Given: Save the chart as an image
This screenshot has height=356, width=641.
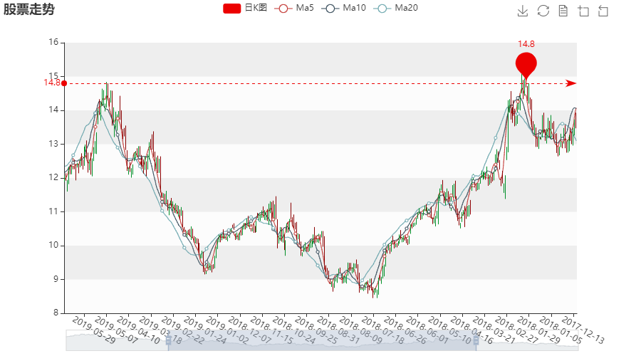Looking at the screenshot, I should click(x=523, y=11).
